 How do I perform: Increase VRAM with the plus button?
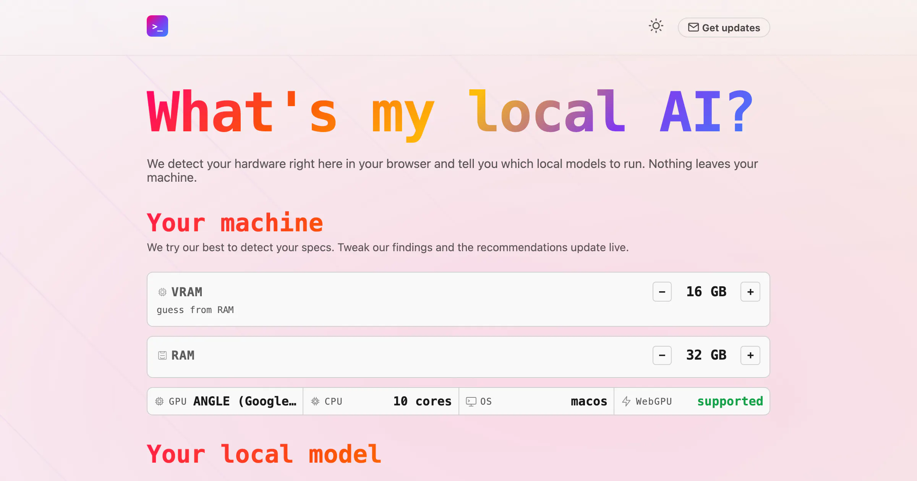[x=750, y=292]
